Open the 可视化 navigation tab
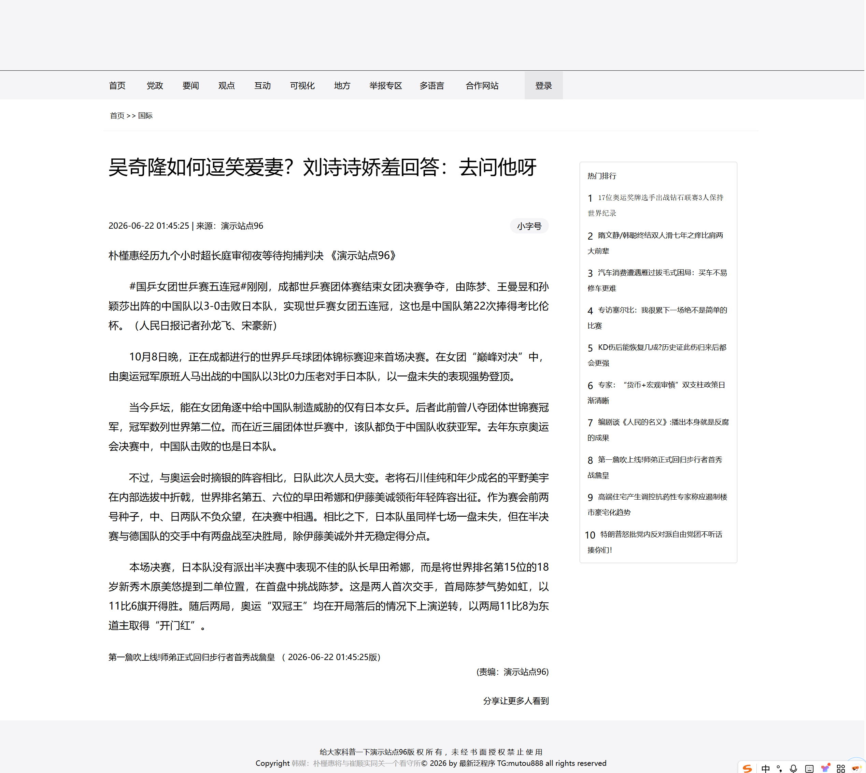Image resolution: width=866 pixels, height=773 pixels. (302, 86)
